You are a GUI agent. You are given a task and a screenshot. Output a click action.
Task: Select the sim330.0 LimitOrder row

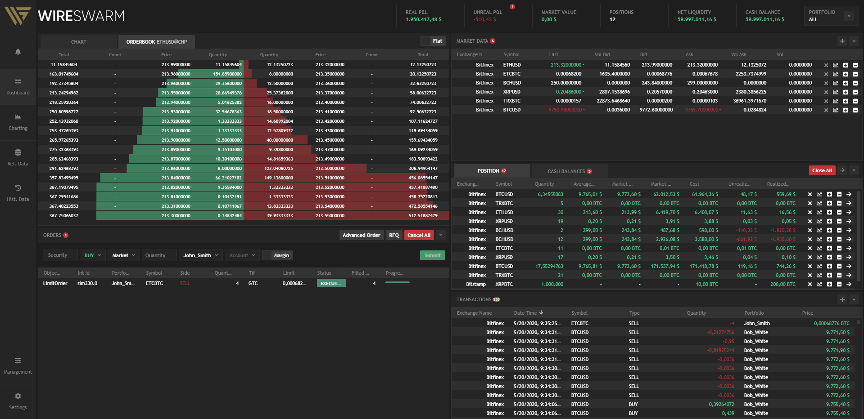[243, 283]
